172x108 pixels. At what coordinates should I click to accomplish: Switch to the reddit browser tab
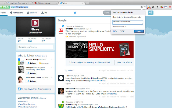pos(19,3)
